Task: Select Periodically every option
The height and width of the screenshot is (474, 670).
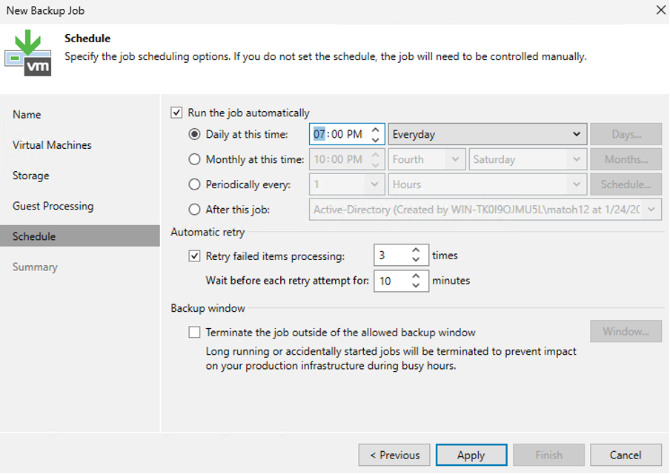Action: tap(194, 184)
